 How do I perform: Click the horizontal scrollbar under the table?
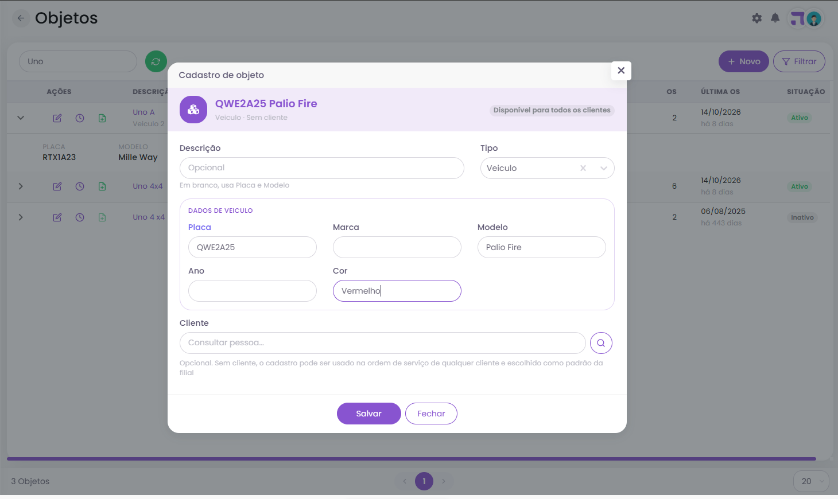tap(412, 459)
